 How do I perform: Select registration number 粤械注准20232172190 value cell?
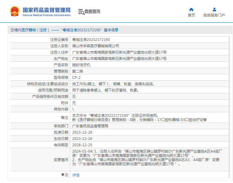point(91,40)
